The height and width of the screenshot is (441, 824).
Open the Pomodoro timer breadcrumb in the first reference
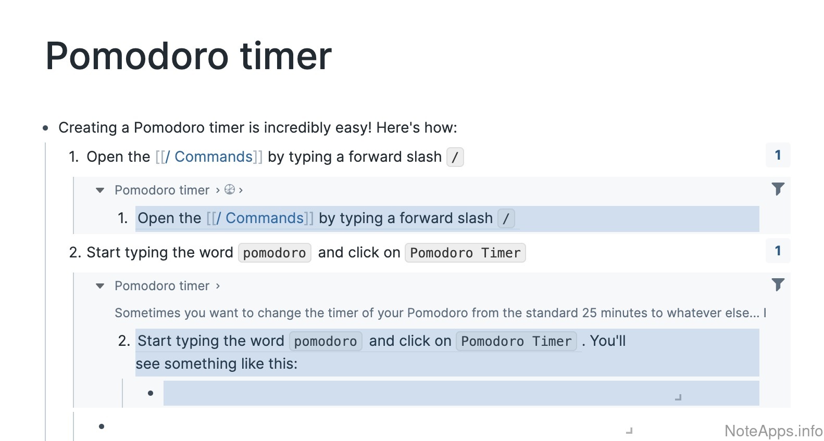tap(162, 190)
